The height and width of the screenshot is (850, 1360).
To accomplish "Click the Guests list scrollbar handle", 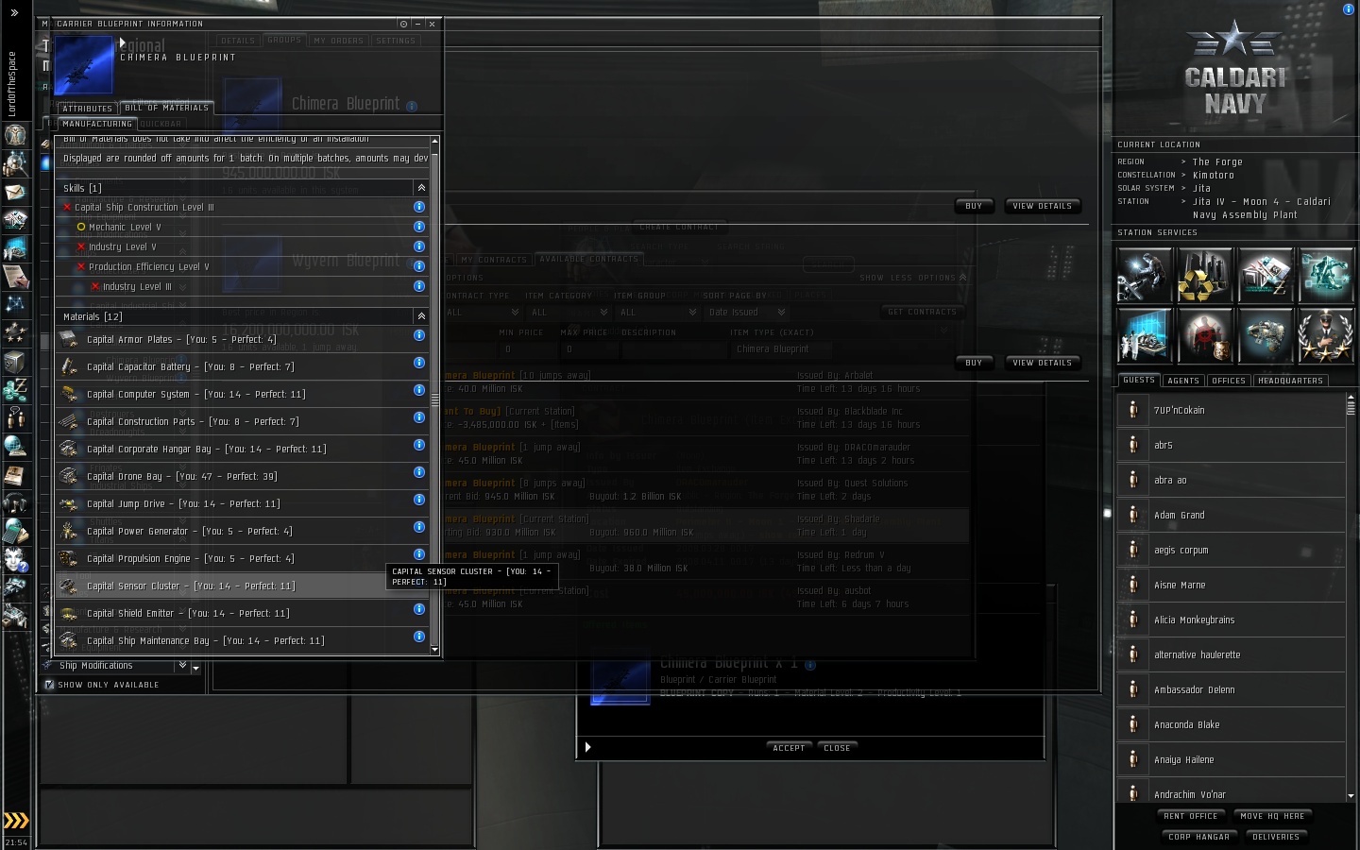I will pos(1351,407).
